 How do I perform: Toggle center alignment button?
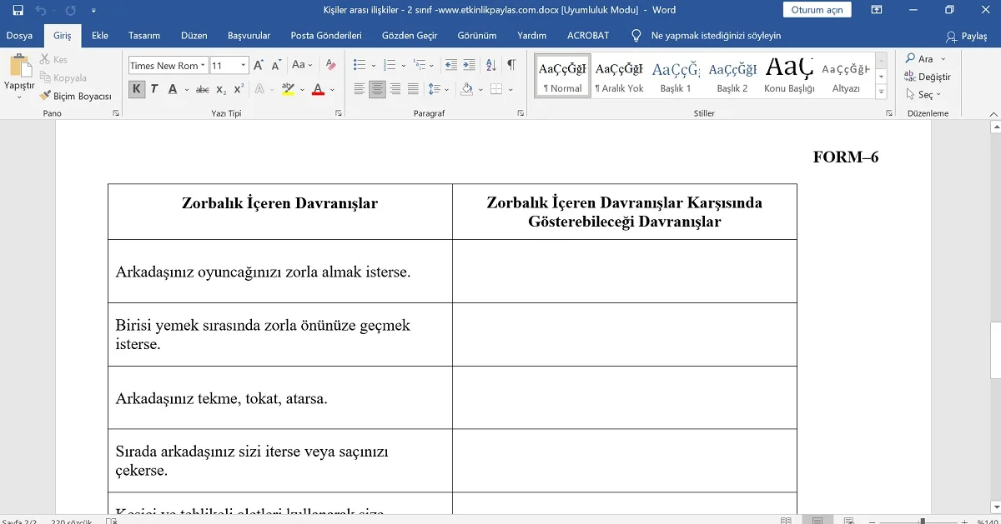377,89
